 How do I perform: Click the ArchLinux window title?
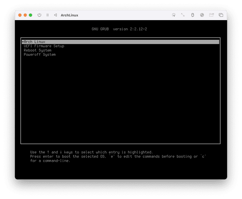[x=69, y=15]
